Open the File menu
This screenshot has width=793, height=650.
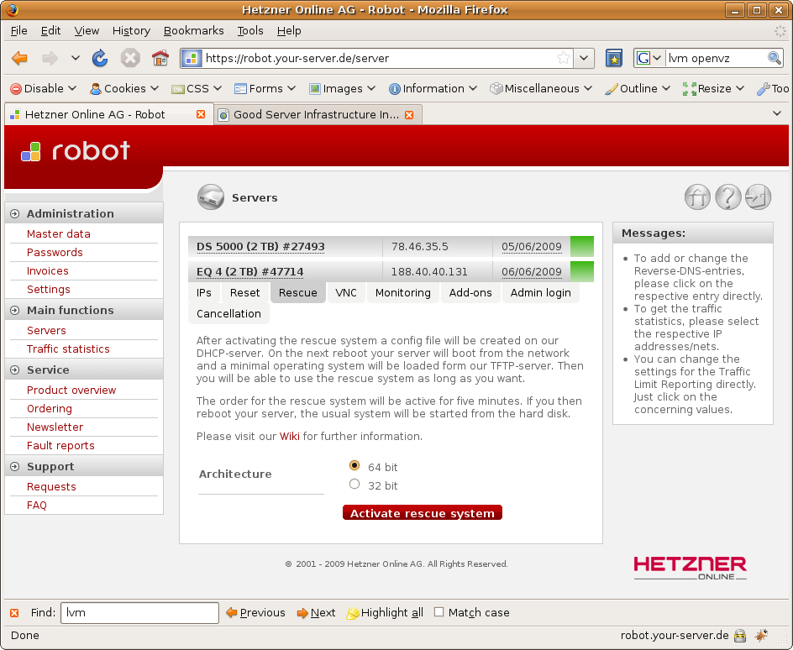point(18,31)
